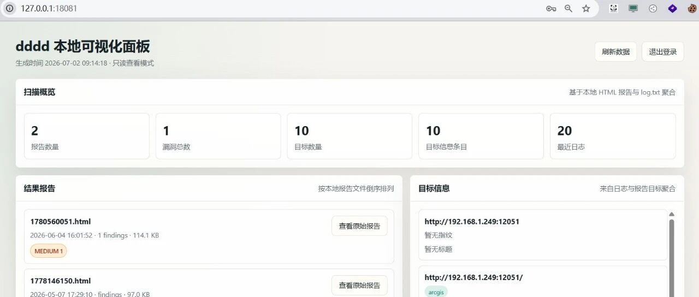Click the 漏洞总数 stat card
The image size is (699, 297).
point(218,136)
